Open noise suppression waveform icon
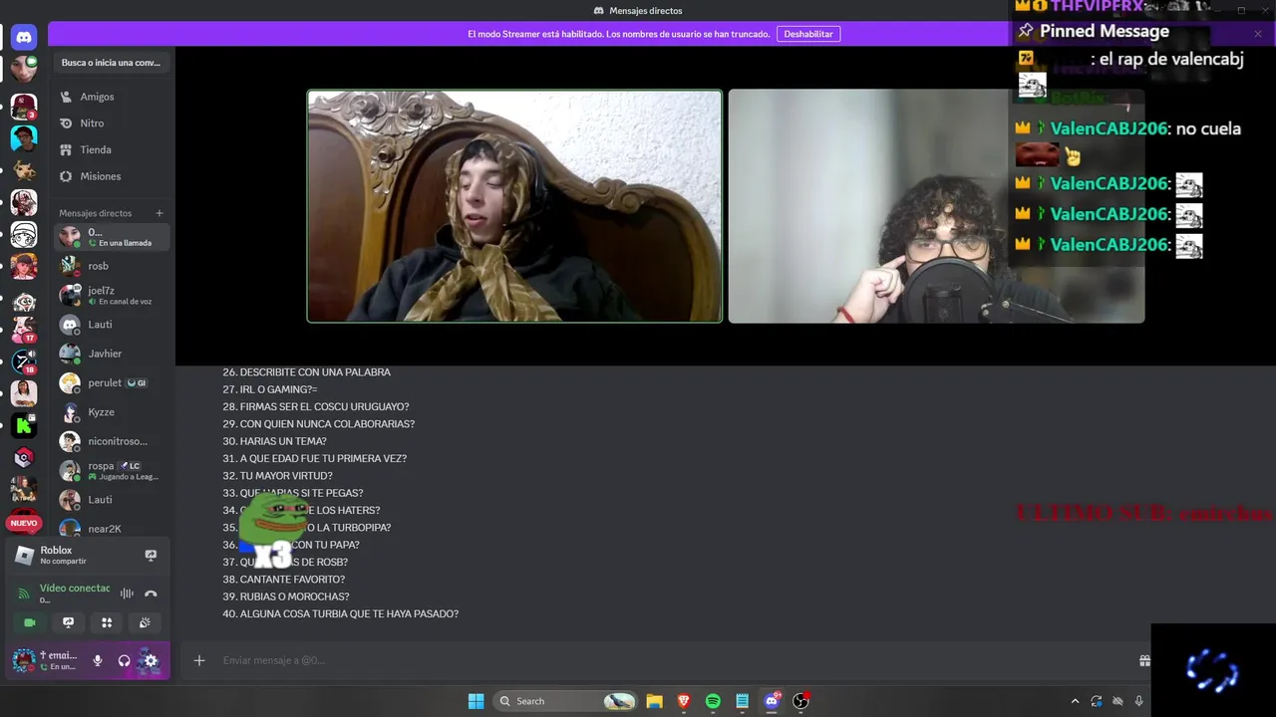1276x717 pixels. point(127,594)
